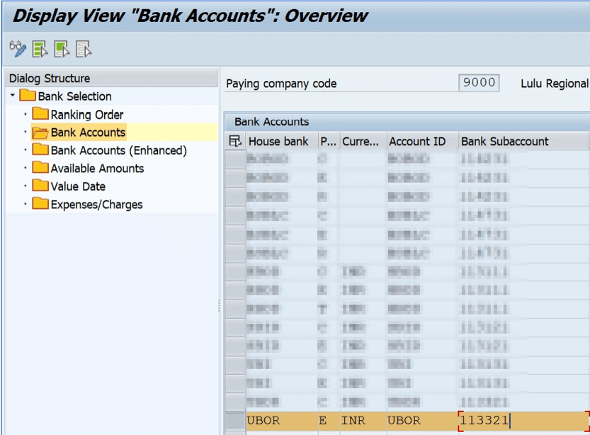Click the Ranking Order folder icon

(x=40, y=113)
